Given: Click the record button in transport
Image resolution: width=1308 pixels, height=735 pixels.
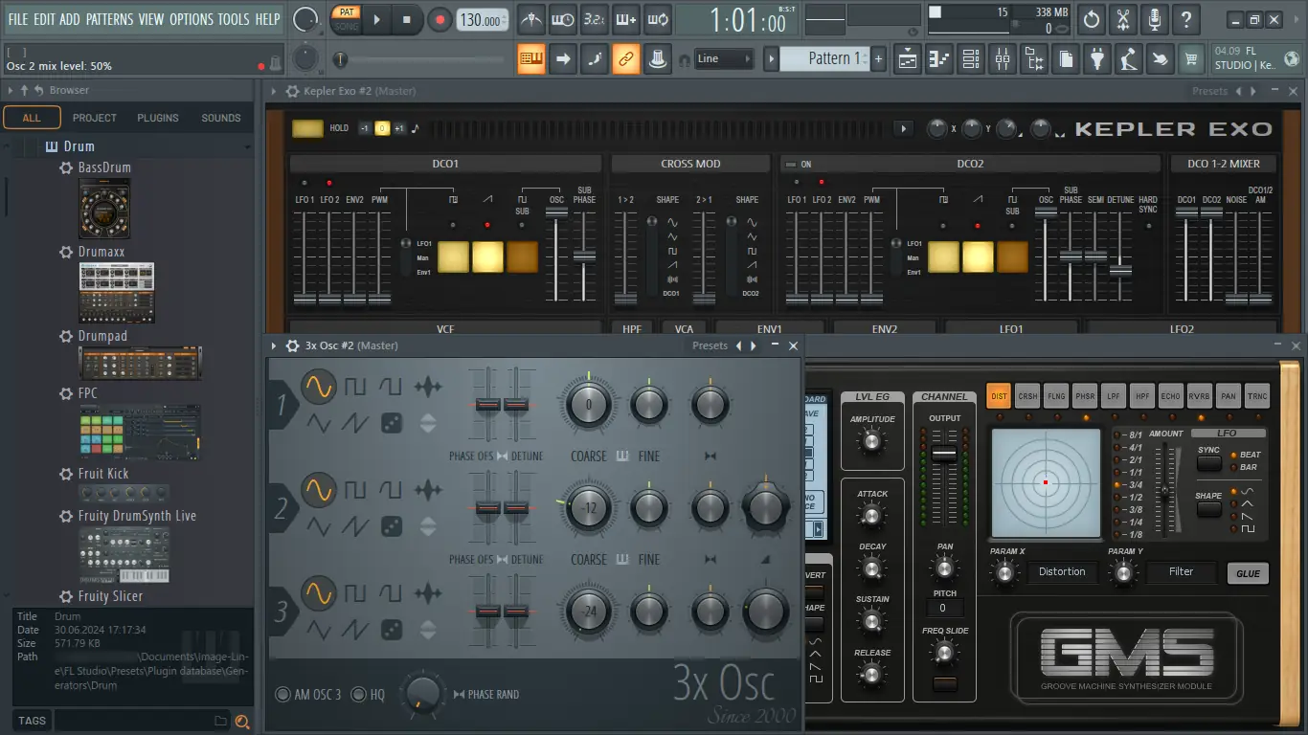Looking at the screenshot, I should click(x=440, y=19).
